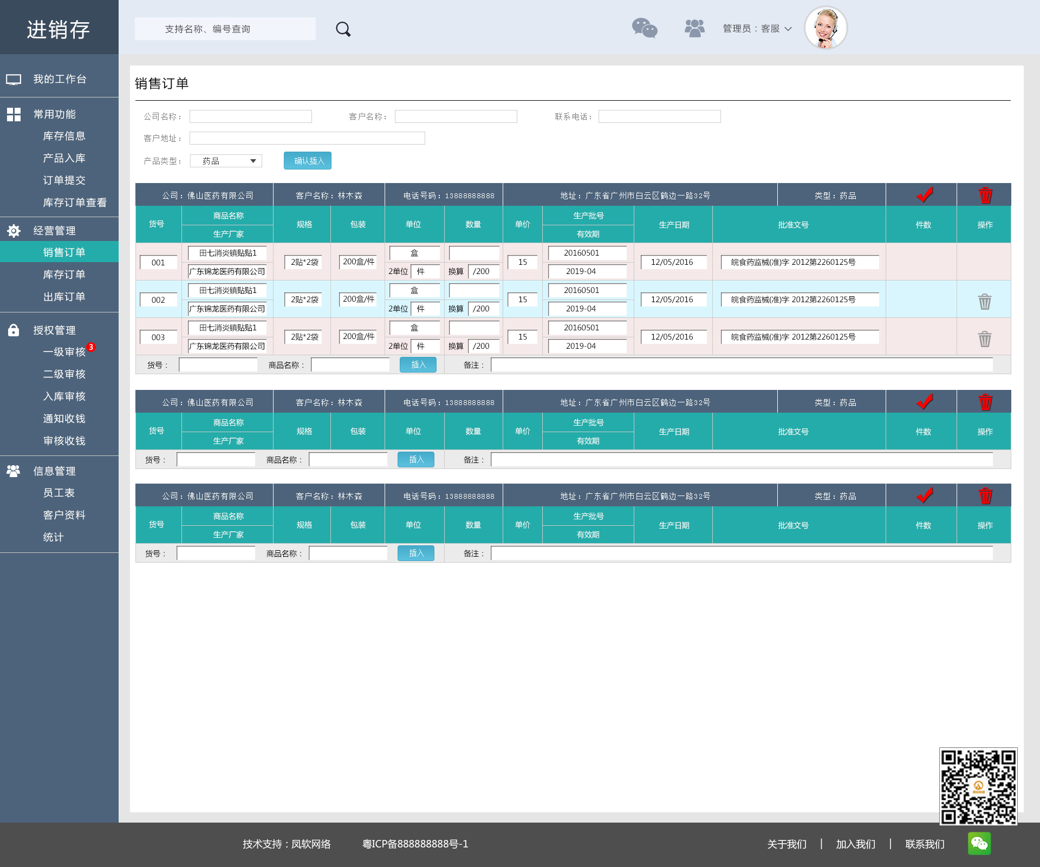Delete first order with red trash icon

pyautogui.click(x=985, y=195)
